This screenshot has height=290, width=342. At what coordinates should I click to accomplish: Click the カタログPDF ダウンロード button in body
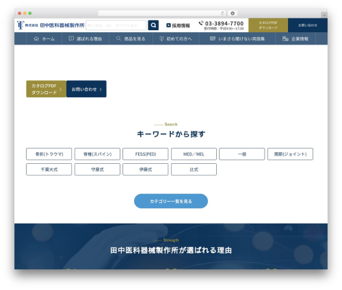46,89
